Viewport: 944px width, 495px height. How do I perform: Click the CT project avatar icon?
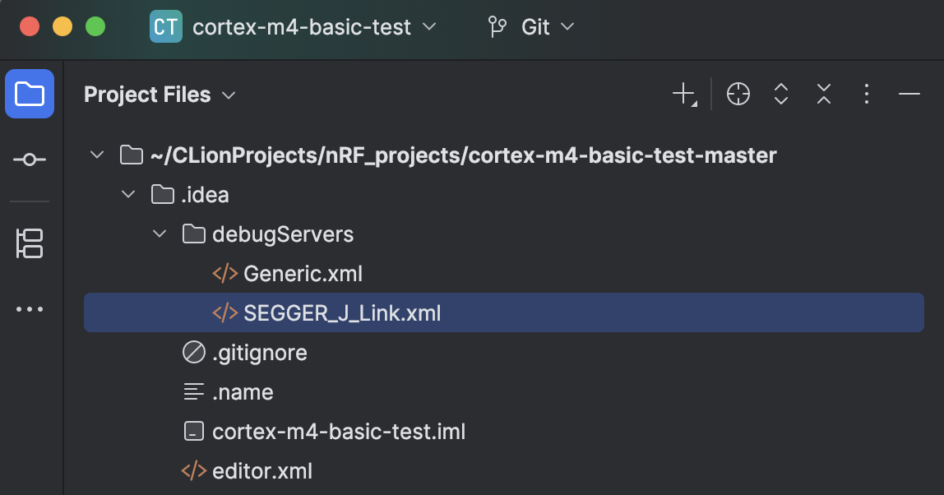[165, 26]
